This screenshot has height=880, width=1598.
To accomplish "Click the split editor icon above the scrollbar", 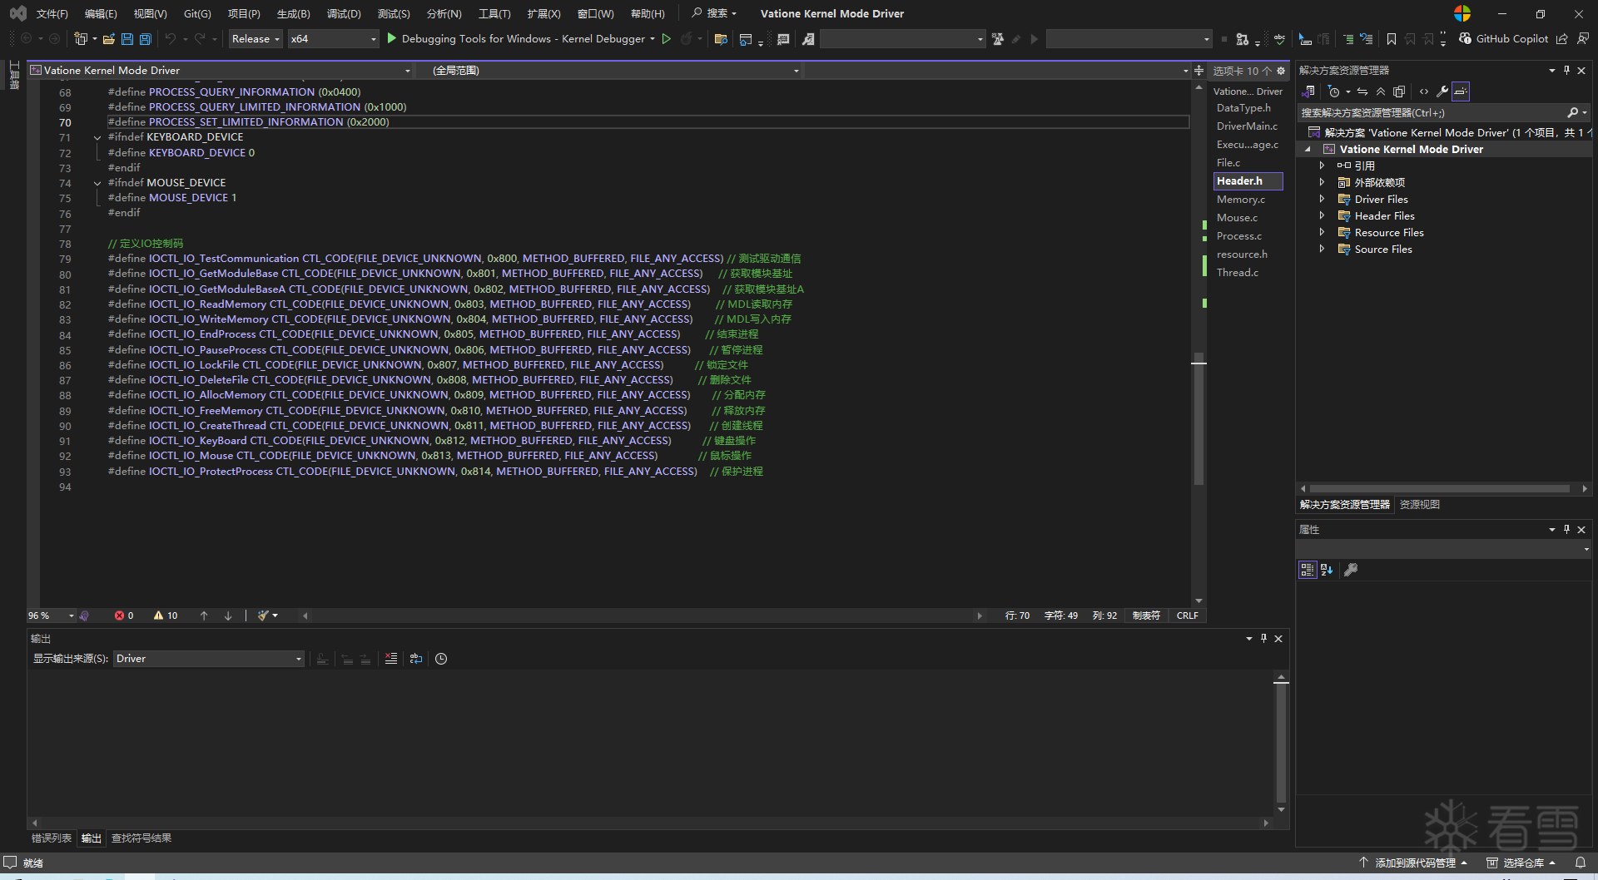I will (1199, 71).
